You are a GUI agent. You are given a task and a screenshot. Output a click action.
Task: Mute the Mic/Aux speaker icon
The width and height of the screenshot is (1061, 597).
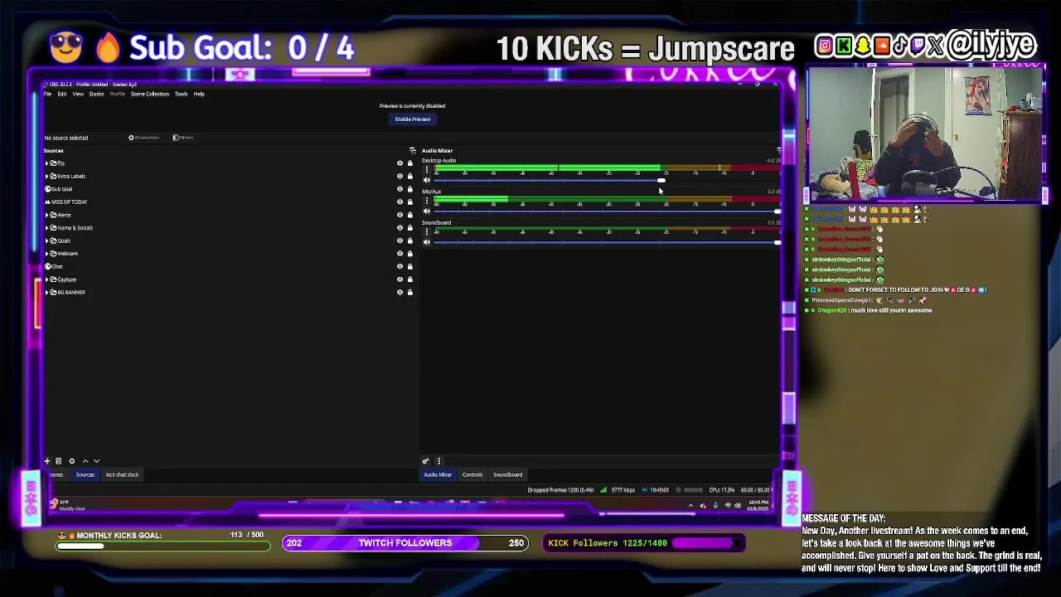(427, 211)
